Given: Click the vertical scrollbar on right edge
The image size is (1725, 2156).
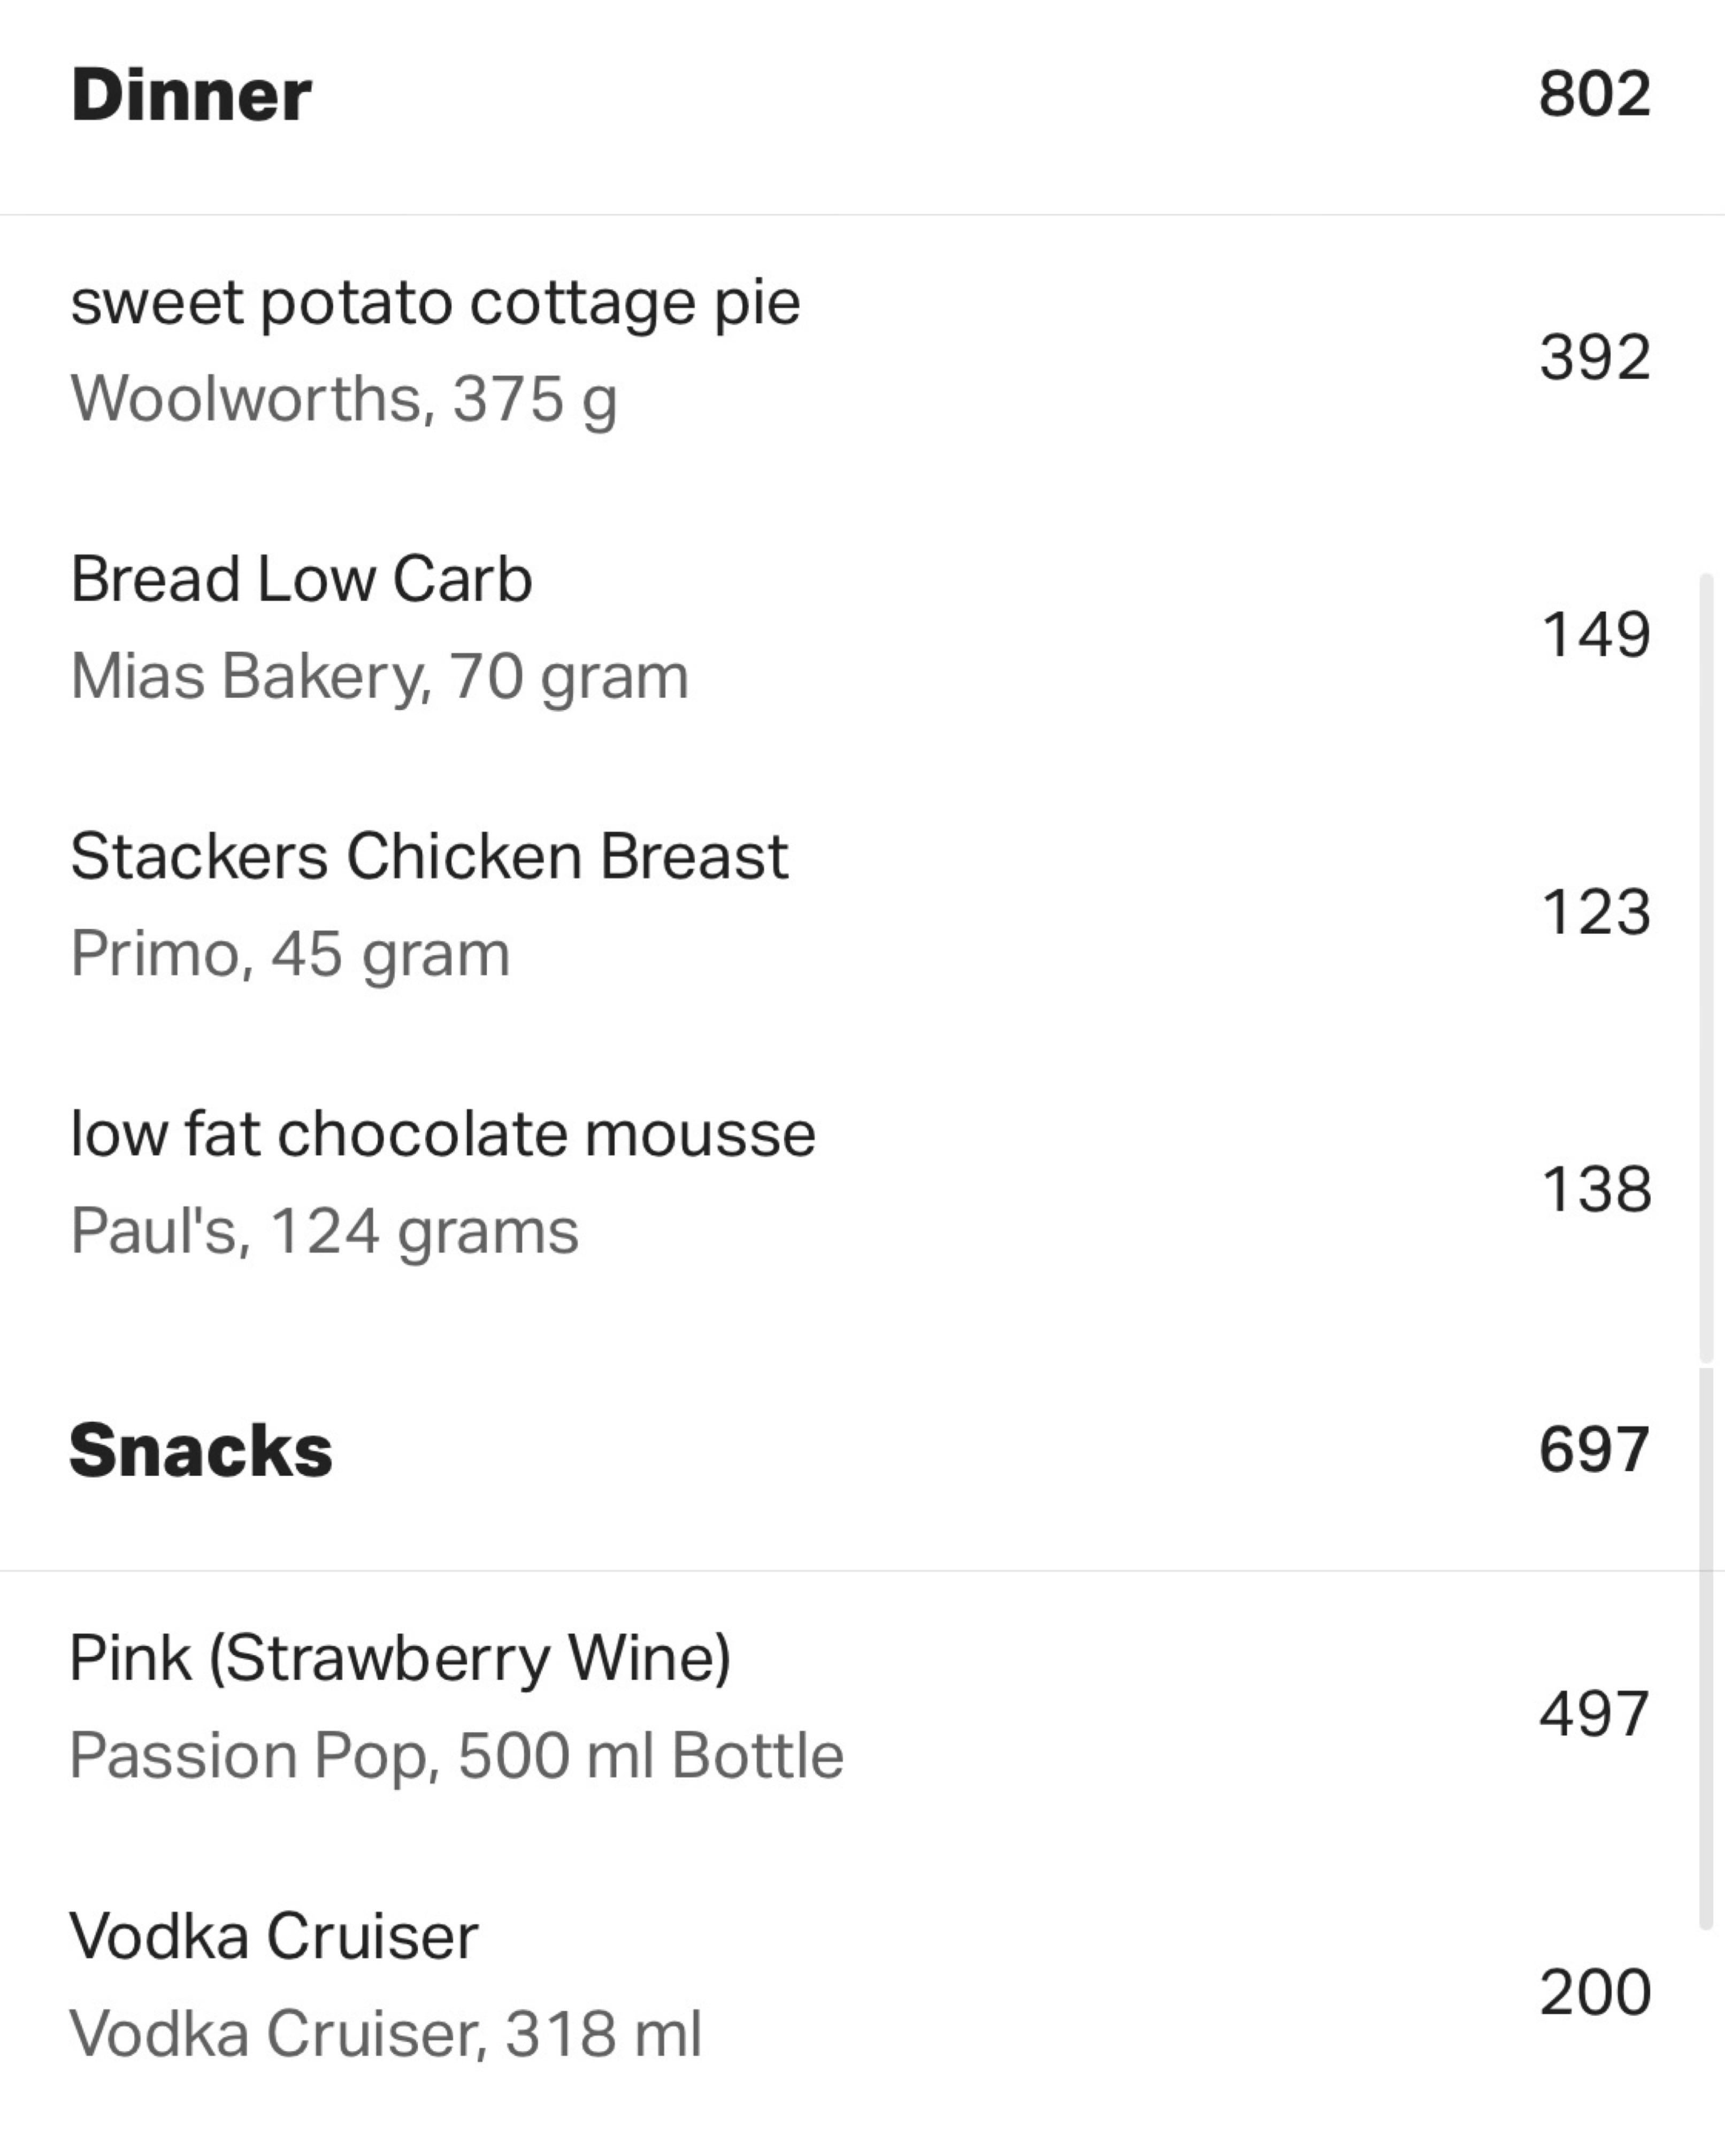Looking at the screenshot, I should 1707,1250.
